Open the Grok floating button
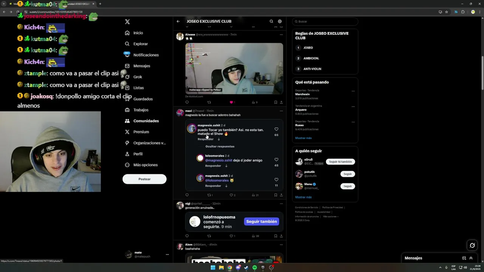Image resolution: width=484 pixels, height=272 pixels. (x=472, y=246)
